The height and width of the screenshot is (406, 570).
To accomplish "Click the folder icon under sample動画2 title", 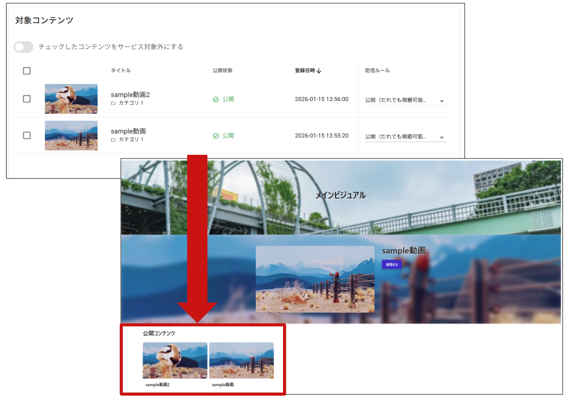I will [113, 103].
